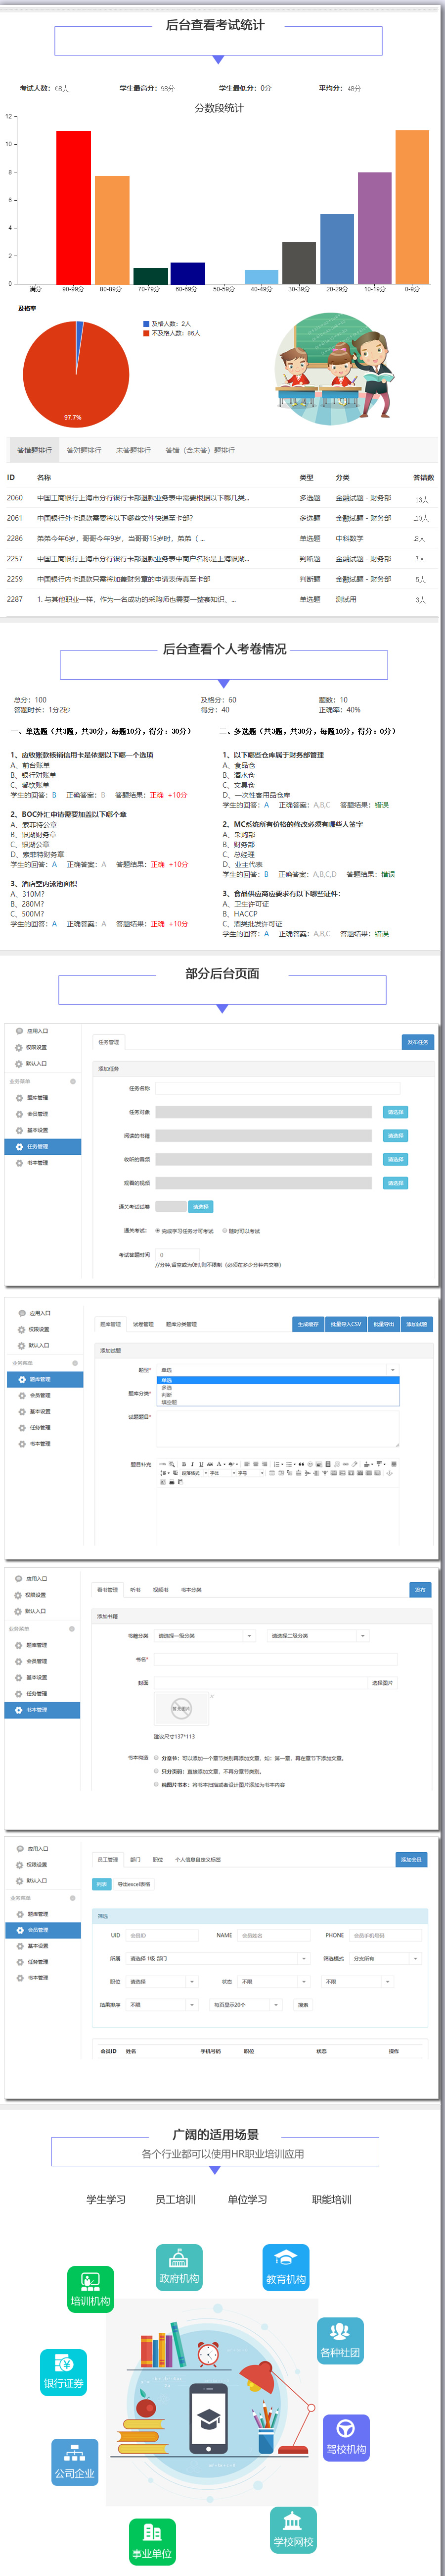445x2576 pixels.
Task: Select the 随时可以考试 radio option
Action: [x=224, y=1231]
